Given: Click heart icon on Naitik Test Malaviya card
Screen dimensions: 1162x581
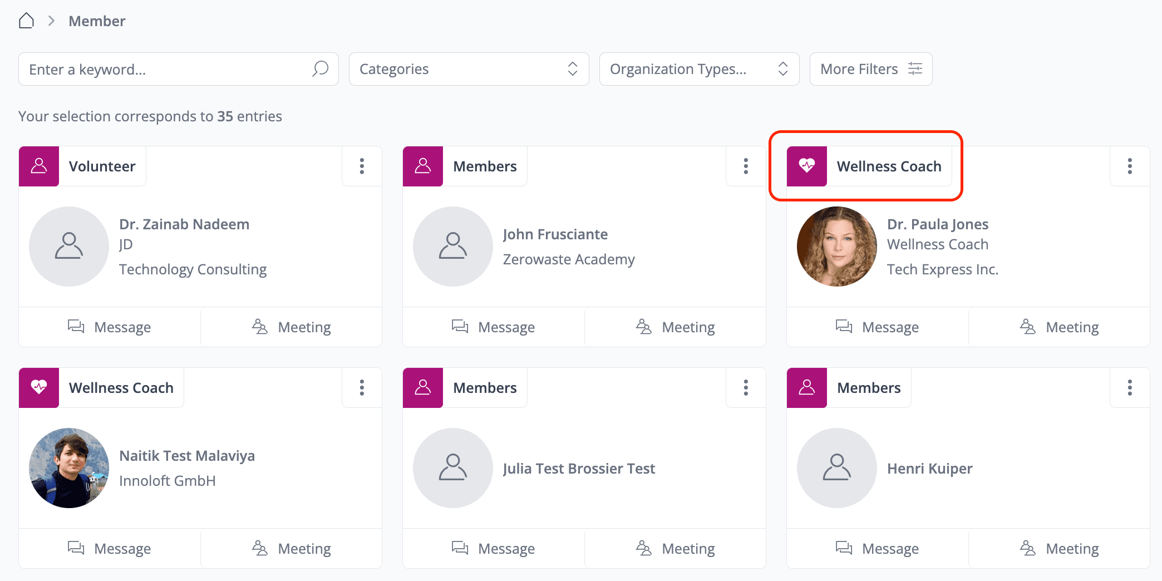Looking at the screenshot, I should (x=39, y=387).
